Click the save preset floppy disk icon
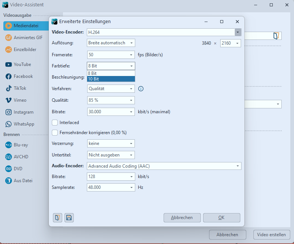The height and width of the screenshot is (244, 294). tap(69, 218)
